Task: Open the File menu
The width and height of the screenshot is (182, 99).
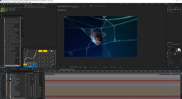Action: click(x=1, y=2)
